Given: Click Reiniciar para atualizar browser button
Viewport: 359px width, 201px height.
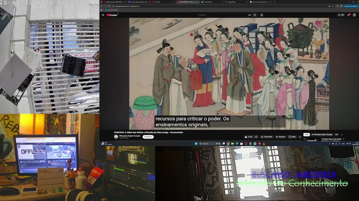Looking at the screenshot, I should coord(351,6).
